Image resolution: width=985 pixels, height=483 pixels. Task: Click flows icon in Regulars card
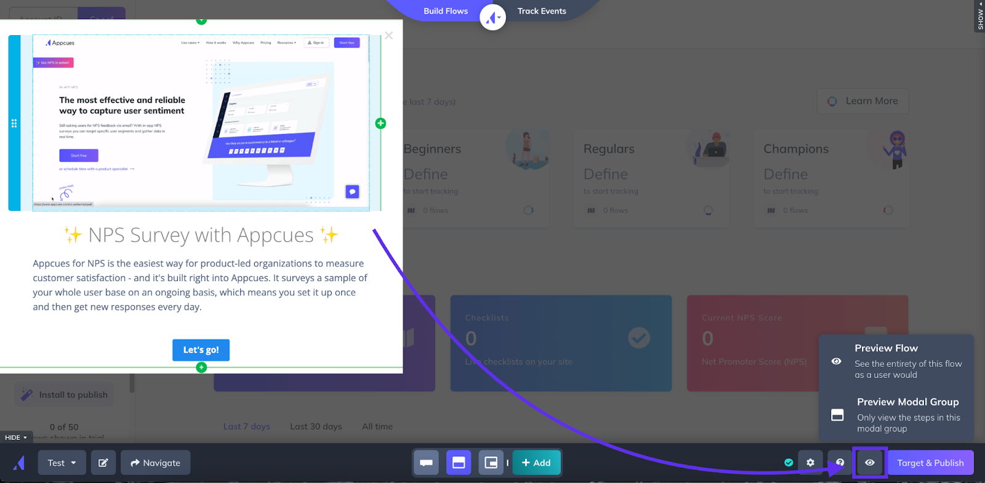coord(591,210)
